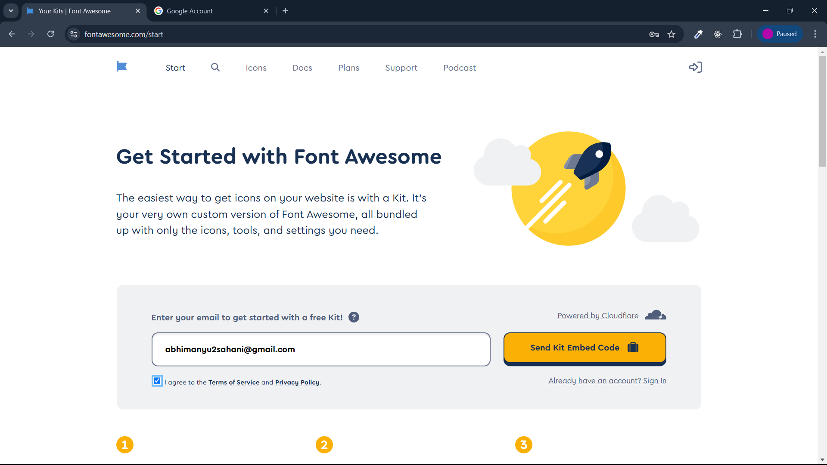
Task: Click the address bar URL
Action: tap(124, 34)
